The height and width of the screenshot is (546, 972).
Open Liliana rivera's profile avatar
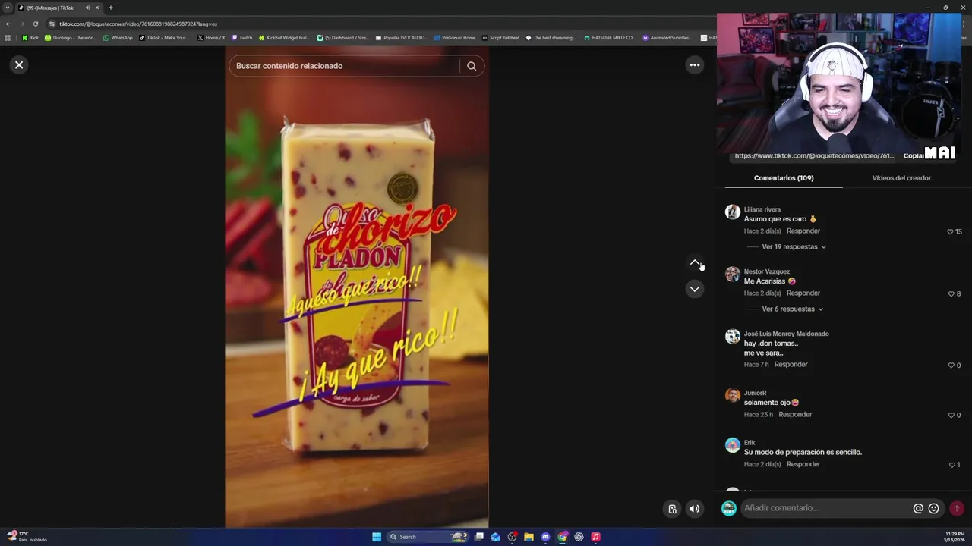coord(732,212)
